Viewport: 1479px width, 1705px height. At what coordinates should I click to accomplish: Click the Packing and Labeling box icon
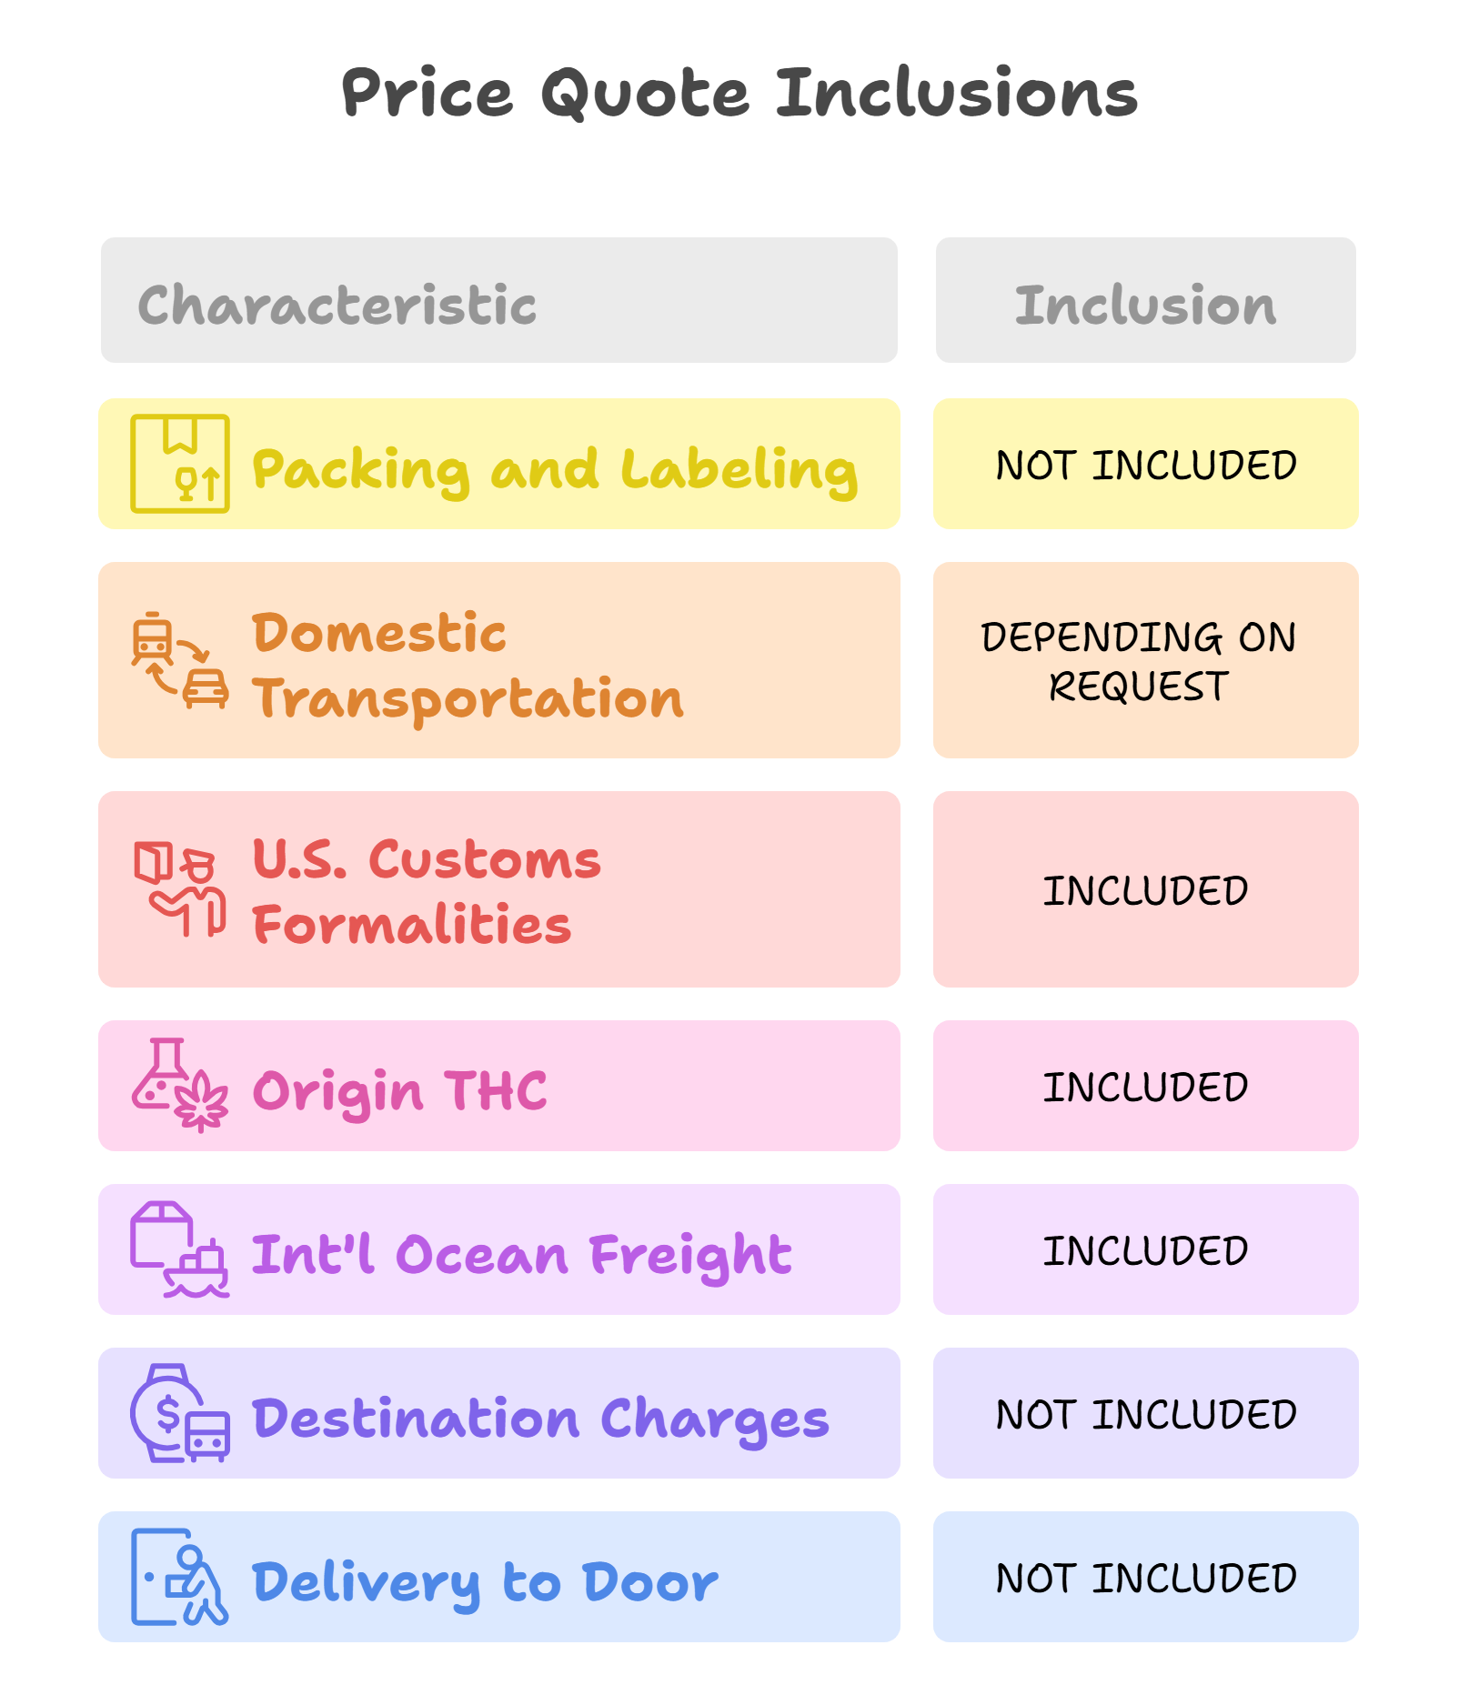(x=179, y=464)
